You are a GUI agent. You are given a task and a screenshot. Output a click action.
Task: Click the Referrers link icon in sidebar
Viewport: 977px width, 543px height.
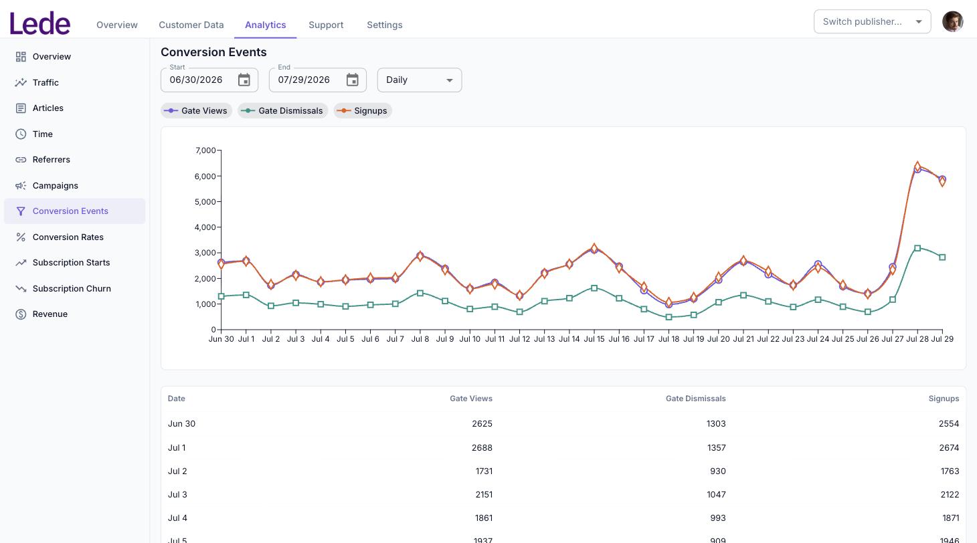[x=21, y=160]
